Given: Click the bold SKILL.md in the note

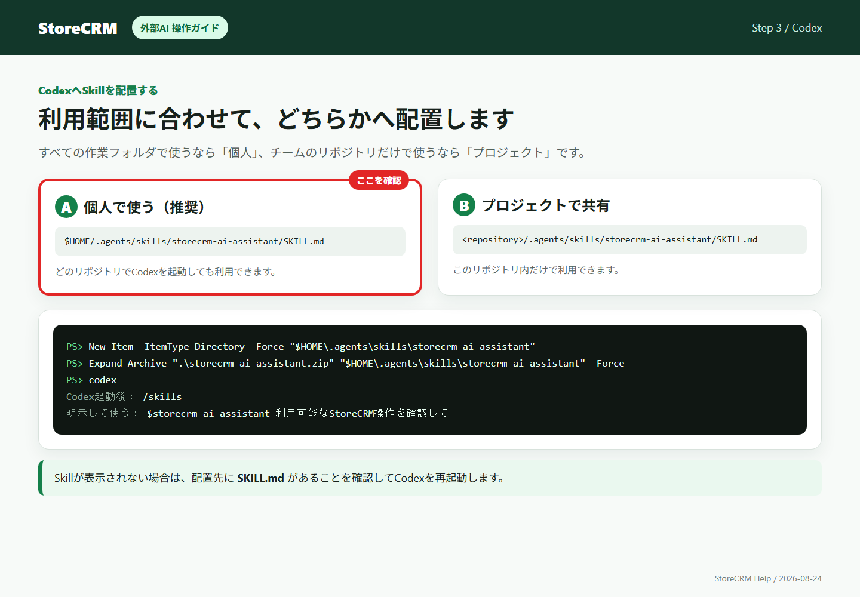Looking at the screenshot, I should (260, 478).
